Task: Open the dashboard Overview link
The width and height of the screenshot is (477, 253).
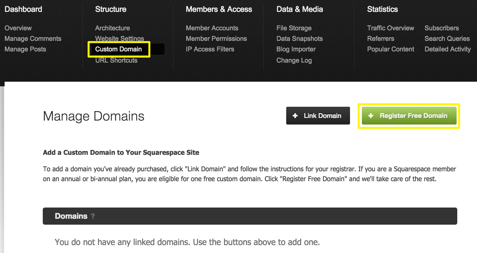Action: (x=18, y=28)
